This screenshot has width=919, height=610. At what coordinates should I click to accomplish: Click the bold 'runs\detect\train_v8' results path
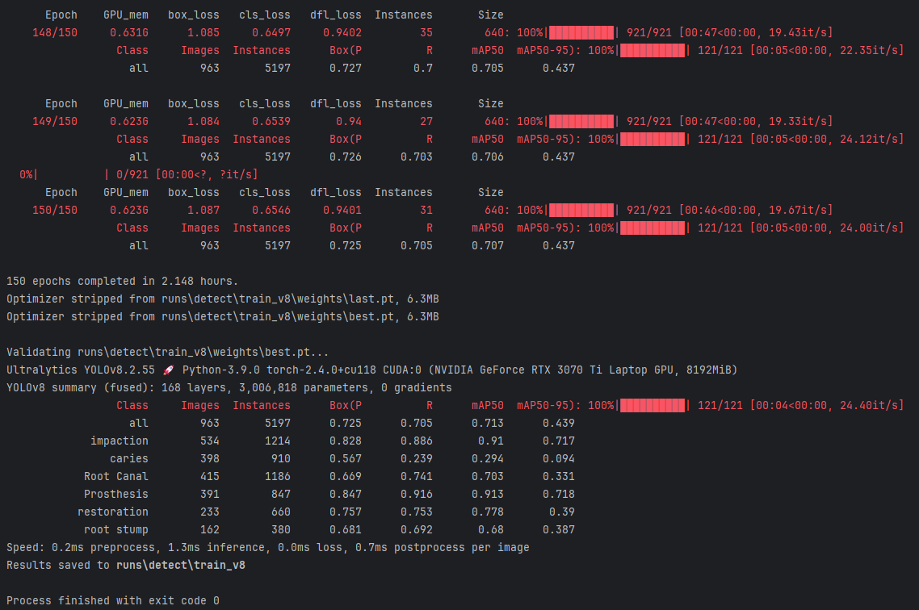click(x=181, y=565)
